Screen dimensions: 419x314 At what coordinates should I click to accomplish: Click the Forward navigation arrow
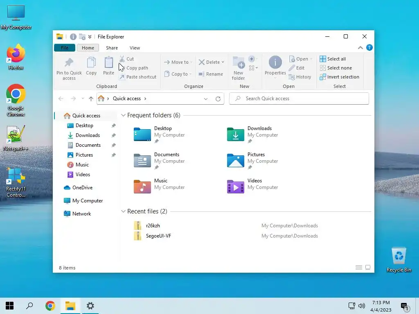(73, 99)
